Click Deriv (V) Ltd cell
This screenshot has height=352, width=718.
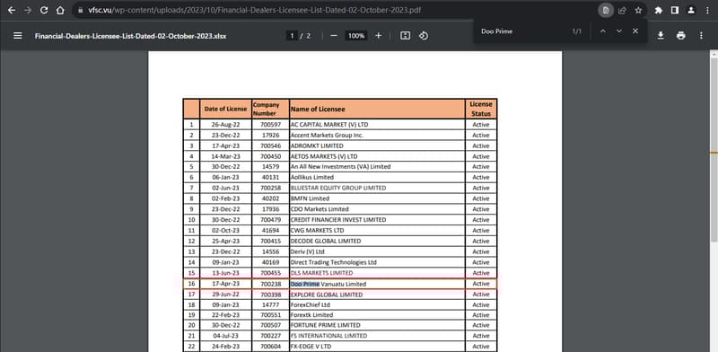[x=377, y=251]
